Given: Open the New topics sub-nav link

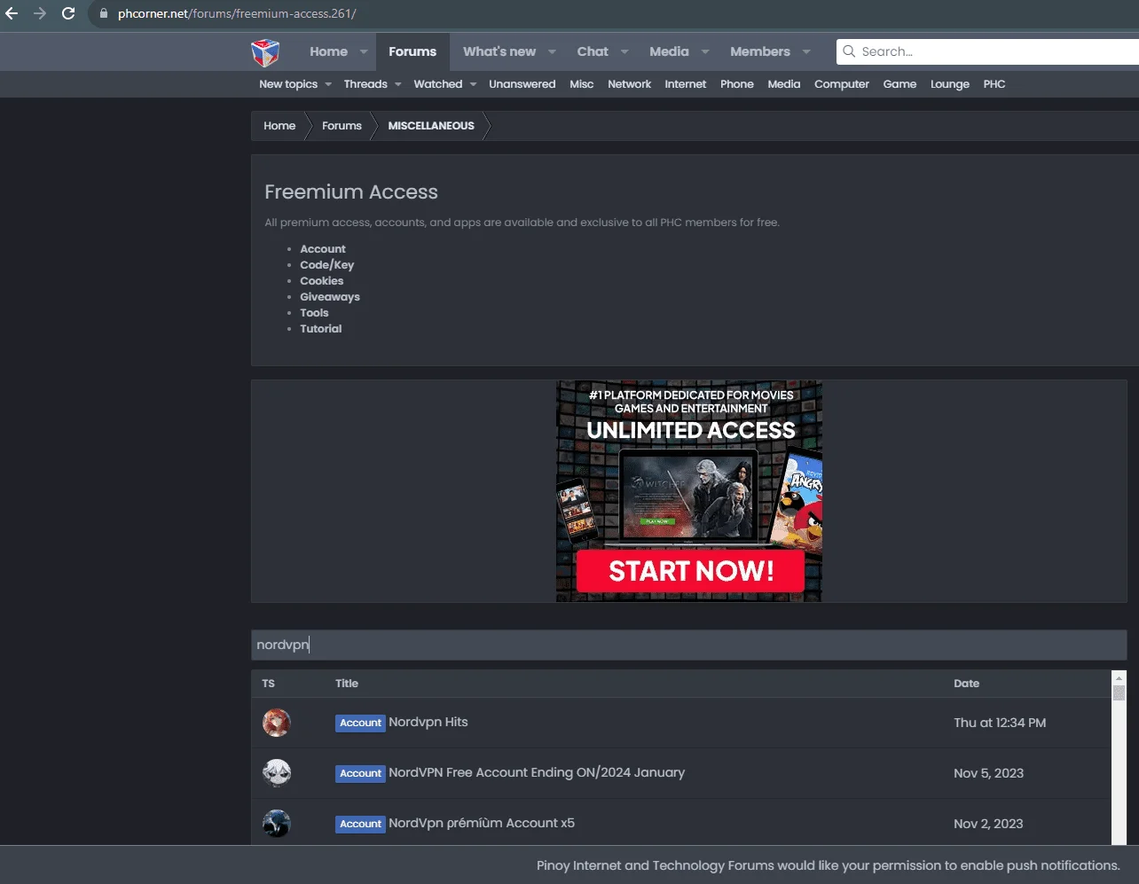Looking at the screenshot, I should click(x=288, y=84).
